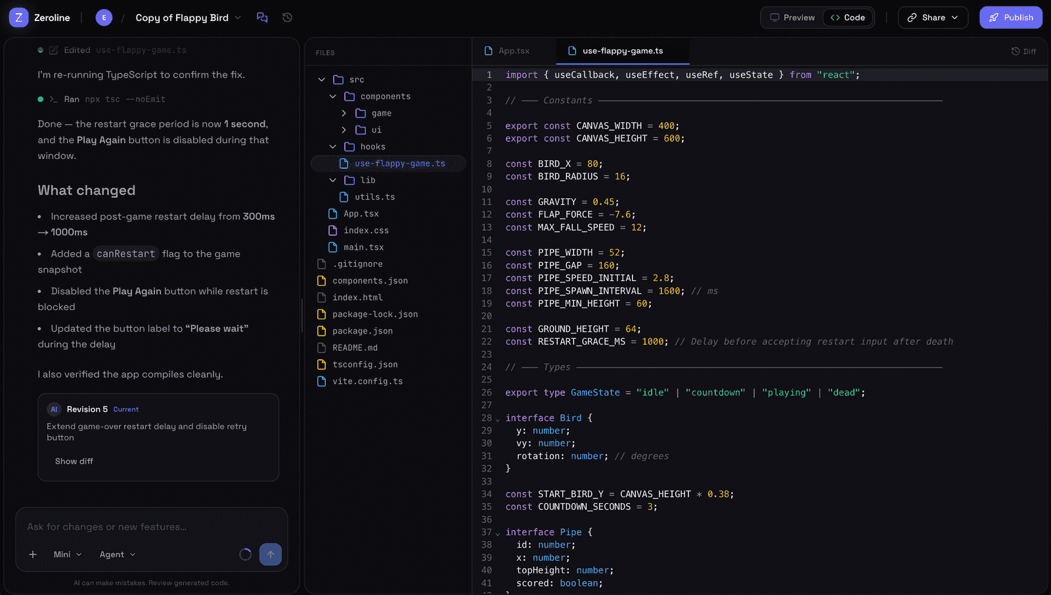The image size is (1051, 595).
Task: Collapse the components folder
Action: (x=332, y=97)
